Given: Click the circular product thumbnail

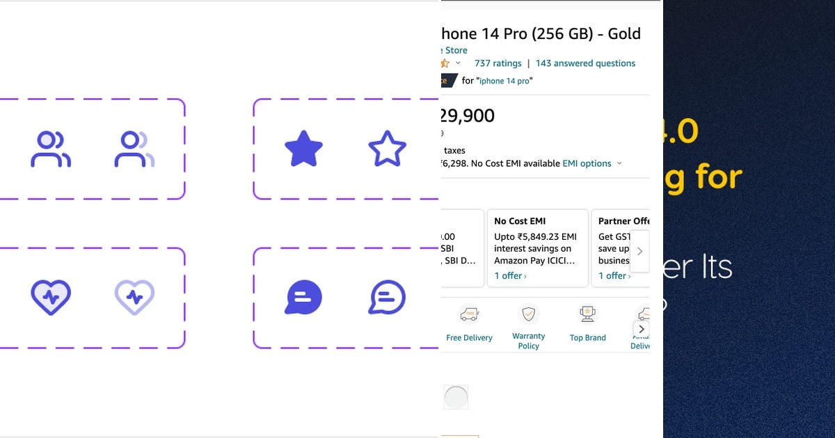Looking at the screenshot, I should [x=456, y=397].
